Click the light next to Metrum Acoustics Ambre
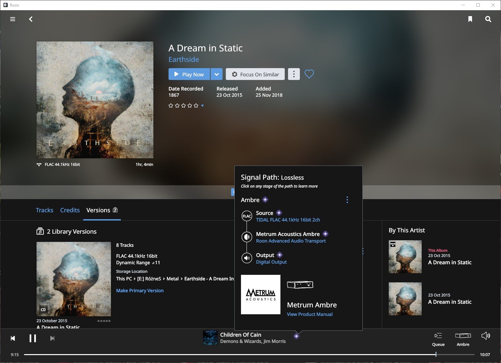 coord(326,234)
